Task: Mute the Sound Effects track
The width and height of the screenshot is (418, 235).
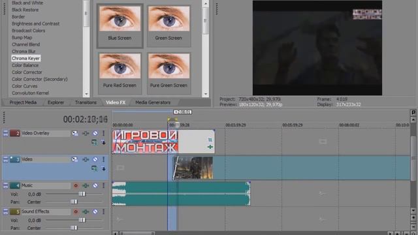Action: tap(95, 211)
